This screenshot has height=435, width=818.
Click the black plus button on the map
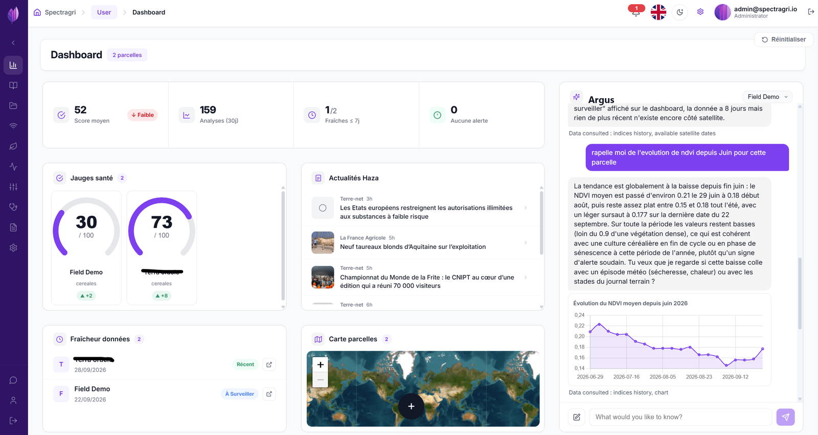[411, 406]
